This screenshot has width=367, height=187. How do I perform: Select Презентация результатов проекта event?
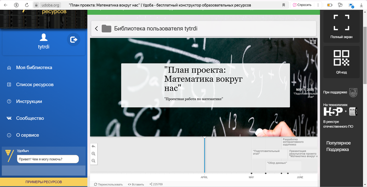coord(303,155)
